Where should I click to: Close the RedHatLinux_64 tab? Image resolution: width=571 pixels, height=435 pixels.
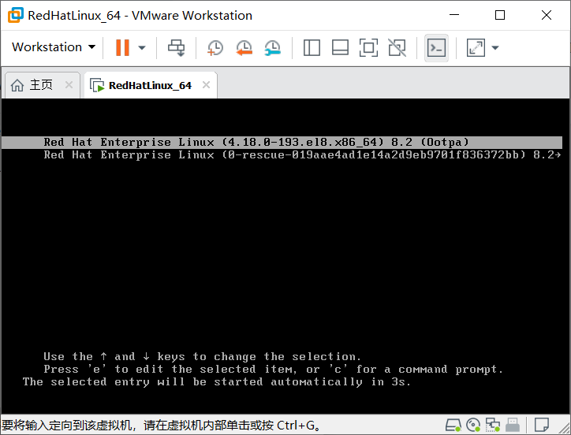click(206, 85)
